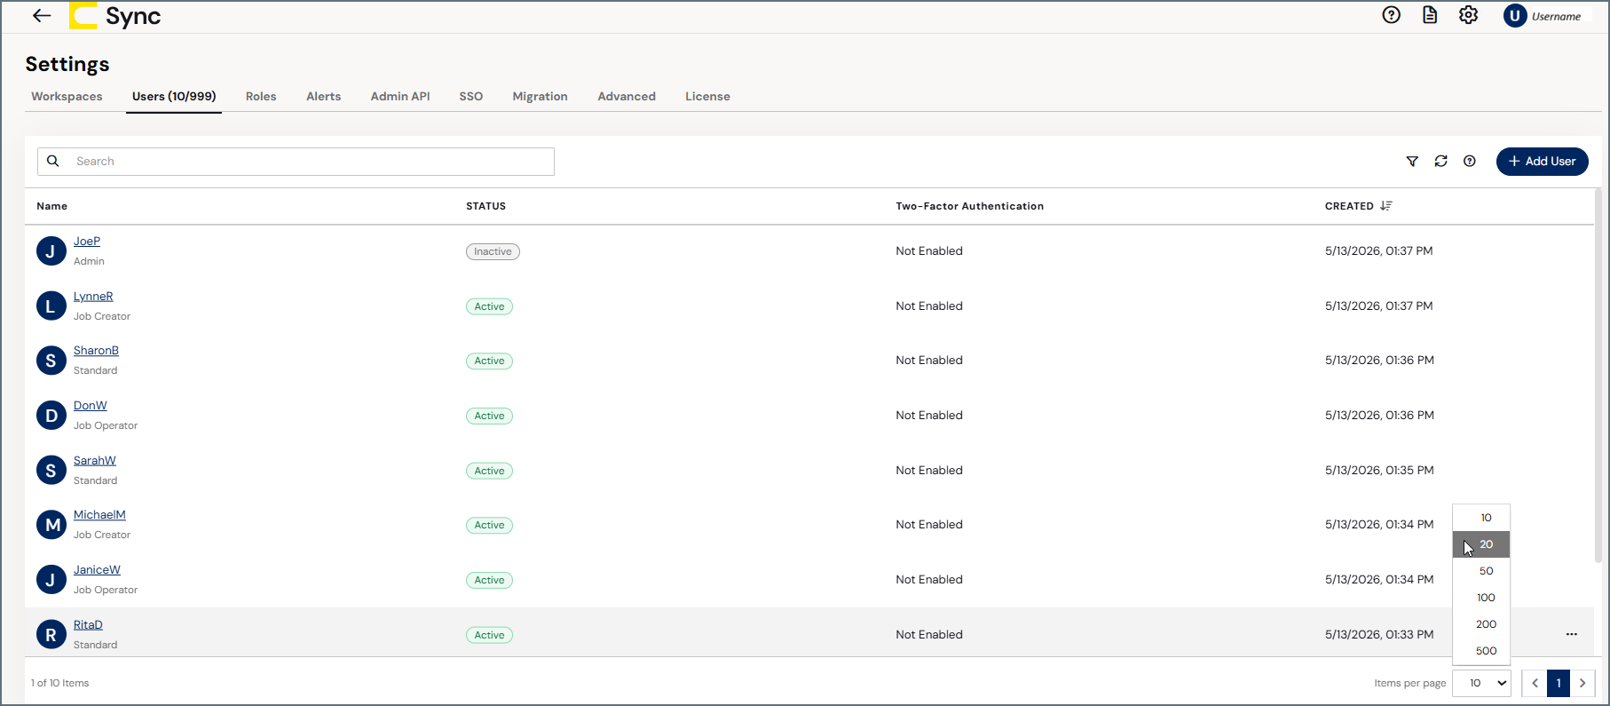Switch to the Workspaces tab
This screenshot has width=1610, height=706.
point(67,96)
